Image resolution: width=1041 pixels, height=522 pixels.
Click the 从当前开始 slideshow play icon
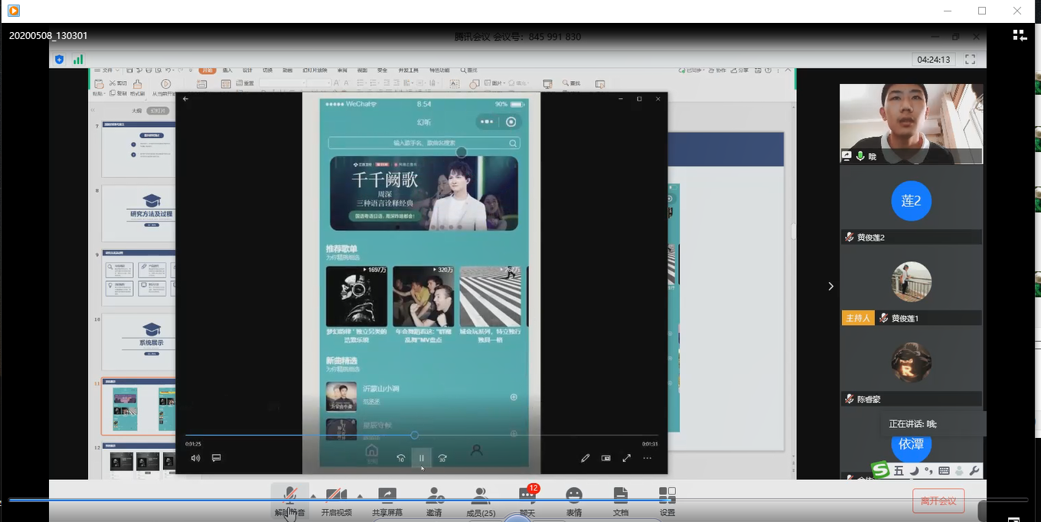[165, 83]
